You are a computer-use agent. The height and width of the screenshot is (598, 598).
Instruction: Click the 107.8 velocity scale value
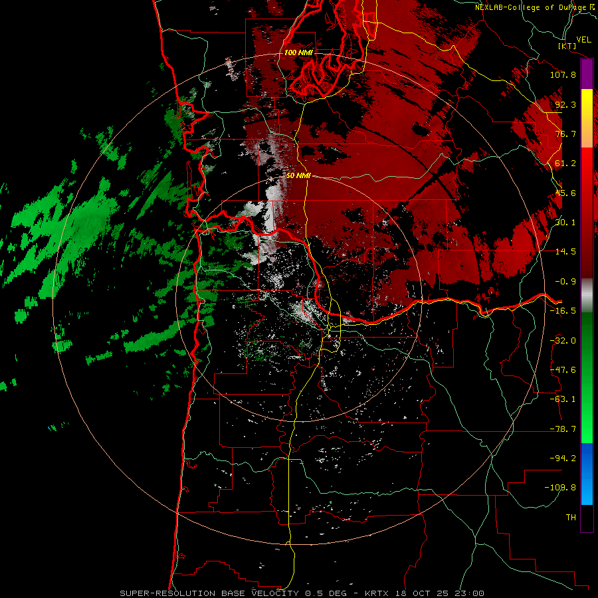click(563, 74)
